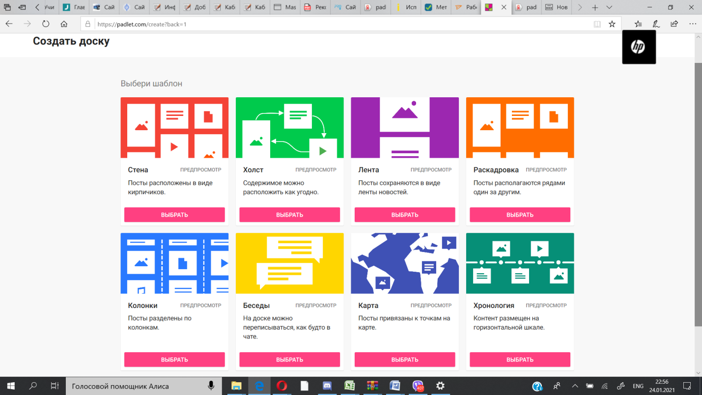This screenshot has width=702, height=395.
Task: Go to the browser home icon
Action: 64,24
